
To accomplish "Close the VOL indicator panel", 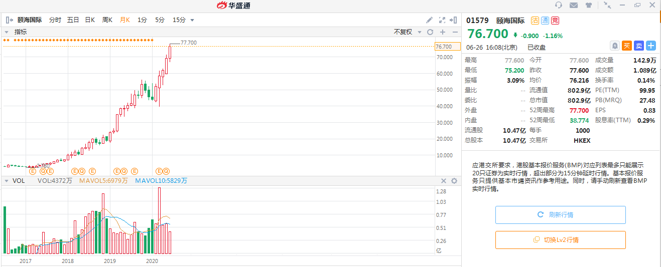I will click(x=444, y=181).
